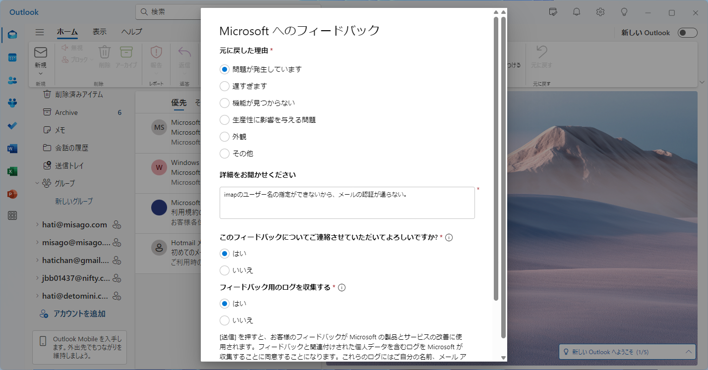Click アカウントを追加 link
The image size is (708, 370).
(x=79, y=314)
